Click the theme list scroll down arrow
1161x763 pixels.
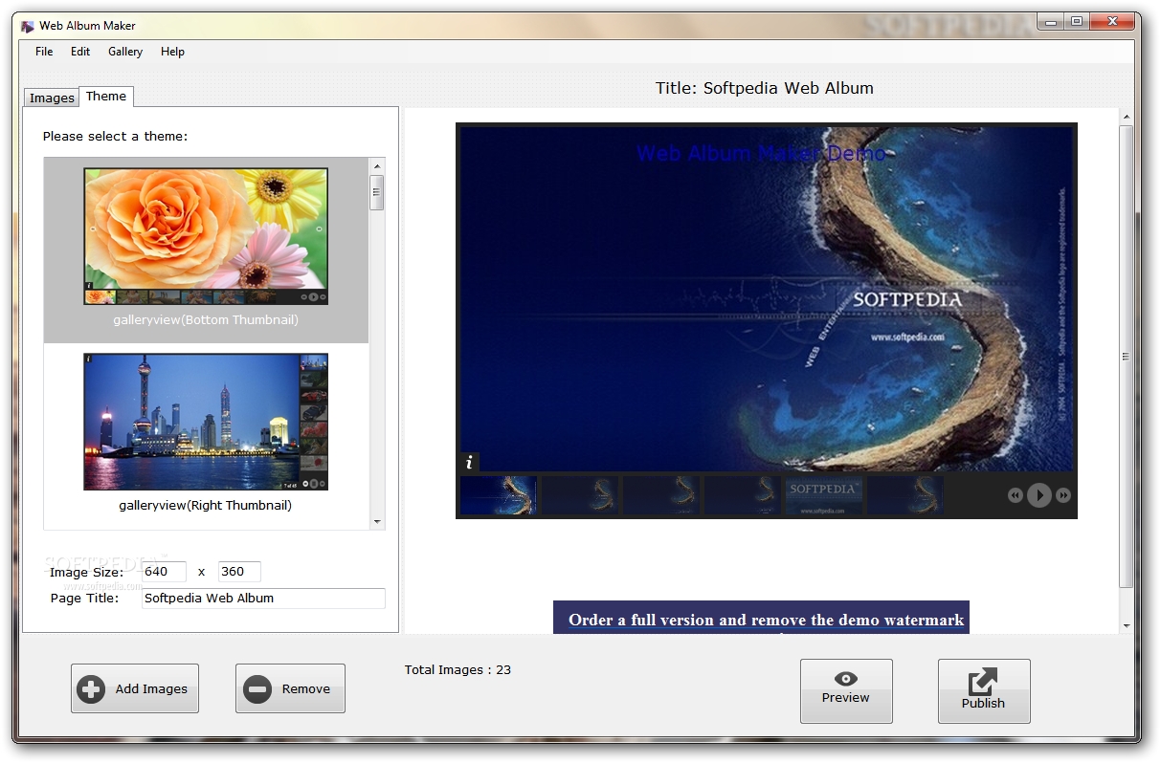(377, 522)
